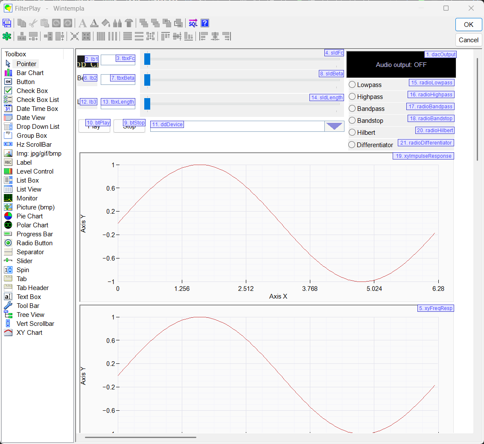Select the Hilbert radio button
The height and width of the screenshot is (444, 484).
352,132
